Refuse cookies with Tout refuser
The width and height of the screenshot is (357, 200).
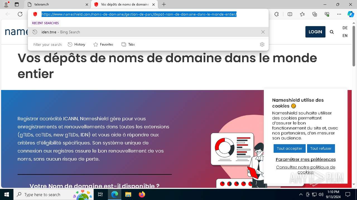[321, 148]
